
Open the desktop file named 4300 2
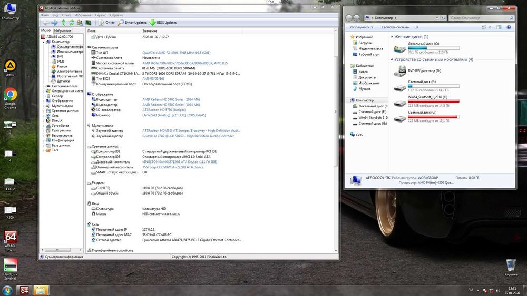click(x=9, y=185)
